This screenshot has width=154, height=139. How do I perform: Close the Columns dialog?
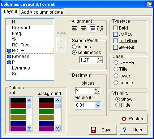coord(150,4)
